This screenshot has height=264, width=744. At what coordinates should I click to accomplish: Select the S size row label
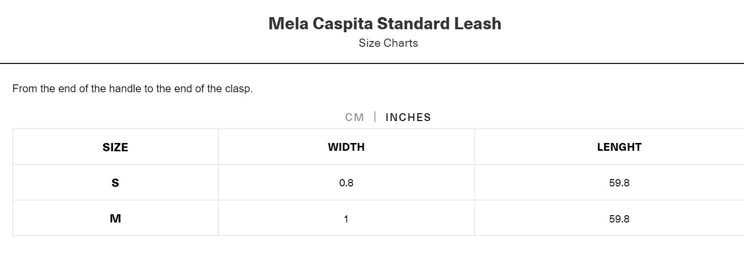(115, 183)
